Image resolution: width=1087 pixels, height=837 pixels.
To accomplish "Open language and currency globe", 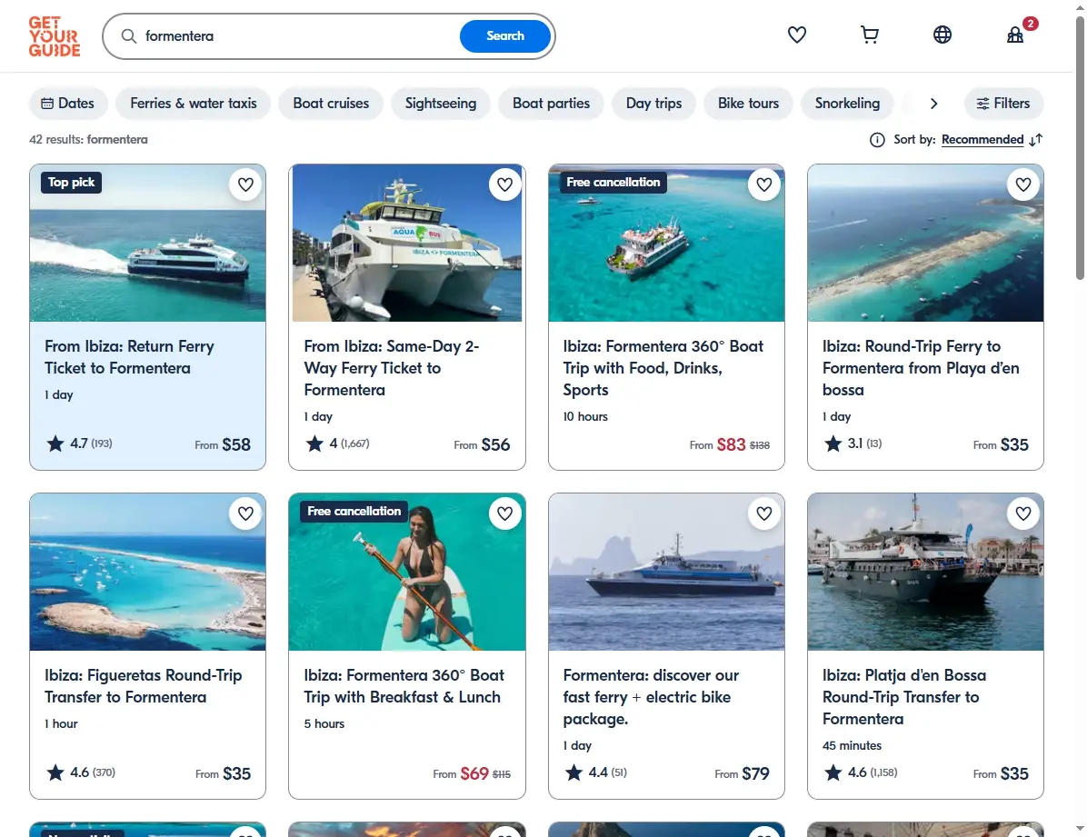I will click(942, 35).
